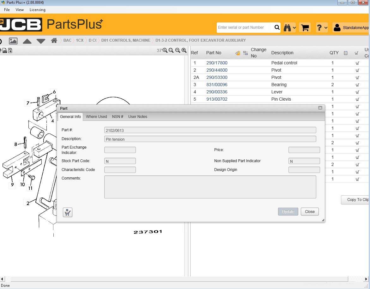Switch to the NSN # tab
The width and height of the screenshot is (370, 289).
[x=118, y=117]
